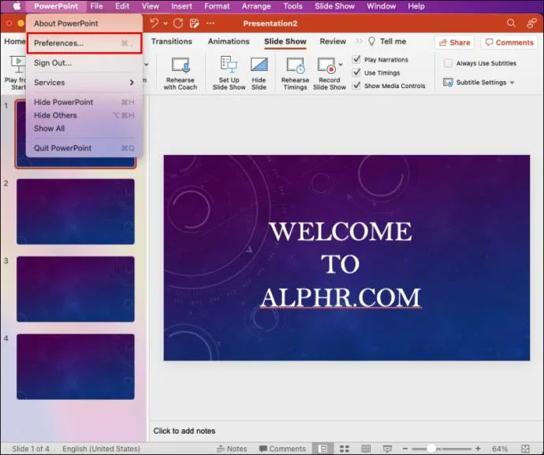Click the Rehearse with Coach icon
Image resolution: width=544 pixels, height=455 pixels.
pos(181,65)
